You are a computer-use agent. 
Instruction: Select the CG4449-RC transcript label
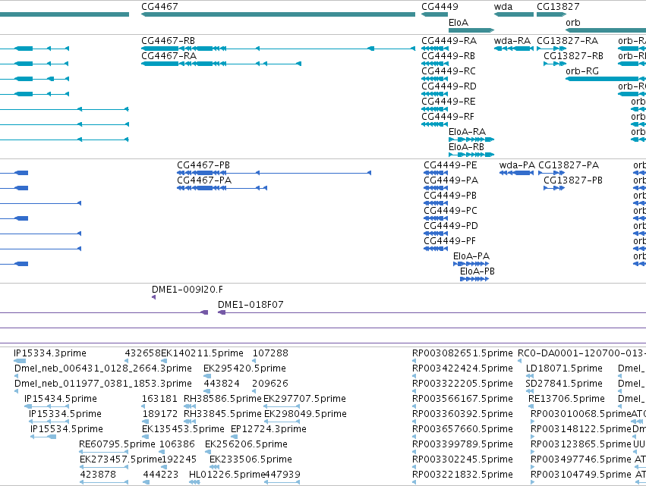(x=449, y=71)
